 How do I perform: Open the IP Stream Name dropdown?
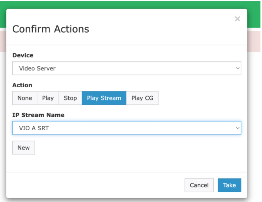pos(123,128)
